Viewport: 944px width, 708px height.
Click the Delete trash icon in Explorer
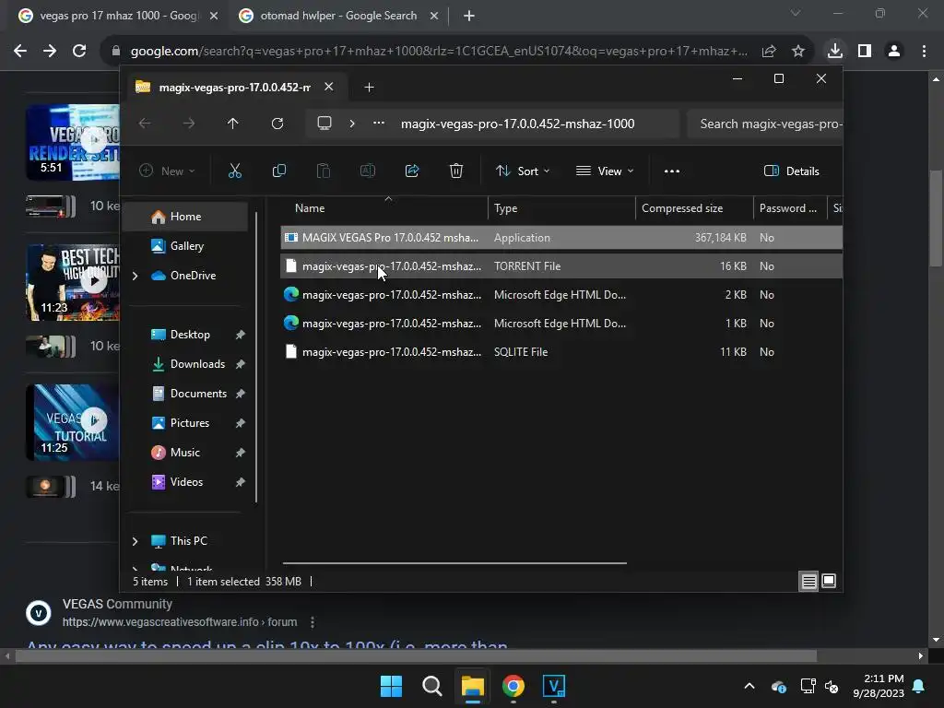point(456,171)
